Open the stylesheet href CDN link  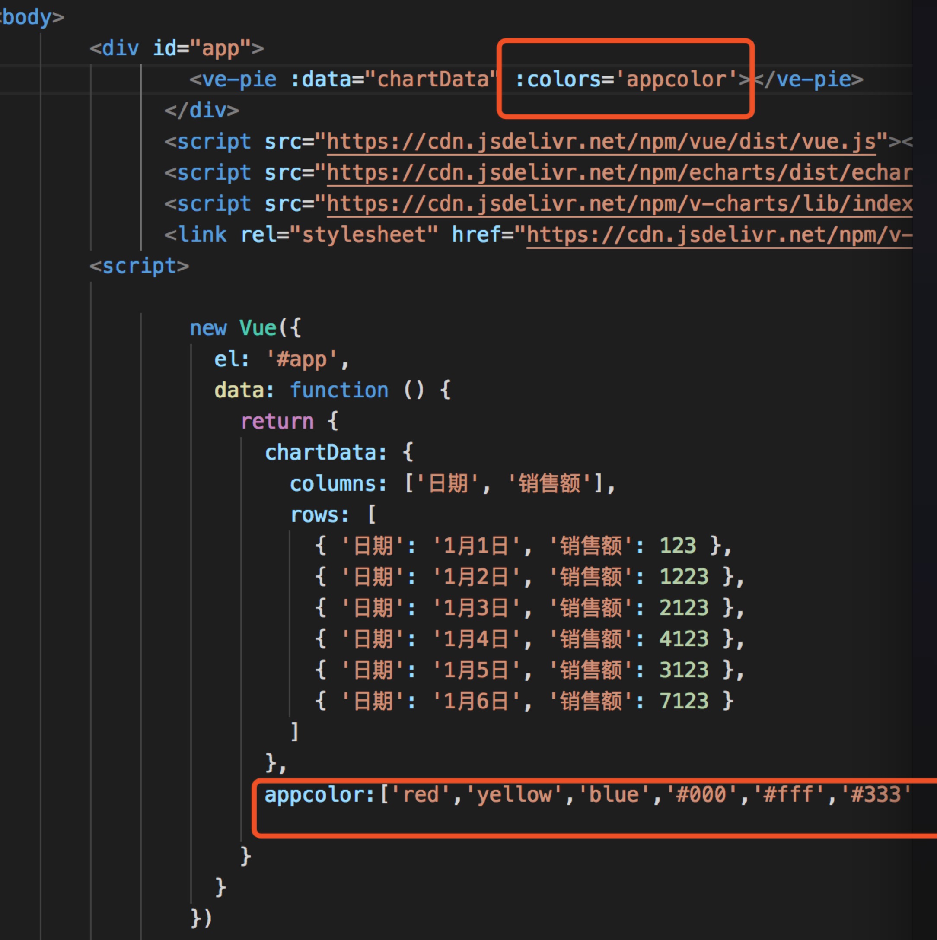[x=720, y=235]
